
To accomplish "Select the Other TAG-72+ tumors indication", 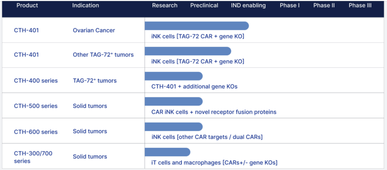I will [x=103, y=55].
